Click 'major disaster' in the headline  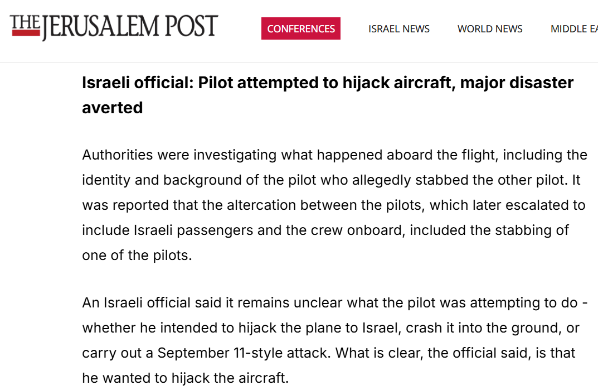click(517, 83)
